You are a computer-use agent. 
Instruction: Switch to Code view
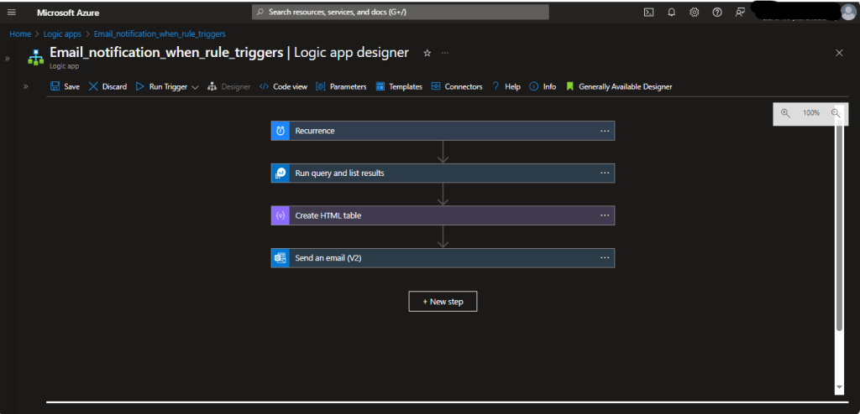click(x=283, y=86)
